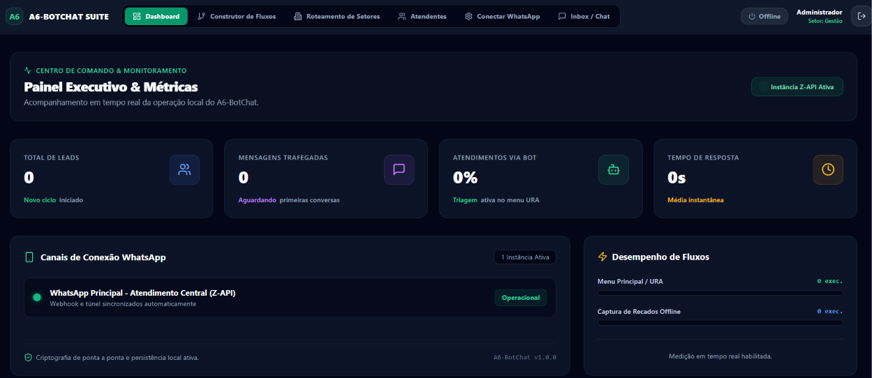Viewport: 872px width, 378px height.
Task: Click the lightning icon beside Desempenho de Fluxos
Action: 603,257
